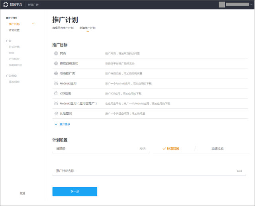Switch to 新建推广计划 tab
The height and width of the screenshot is (206, 255).
[x=87, y=28]
